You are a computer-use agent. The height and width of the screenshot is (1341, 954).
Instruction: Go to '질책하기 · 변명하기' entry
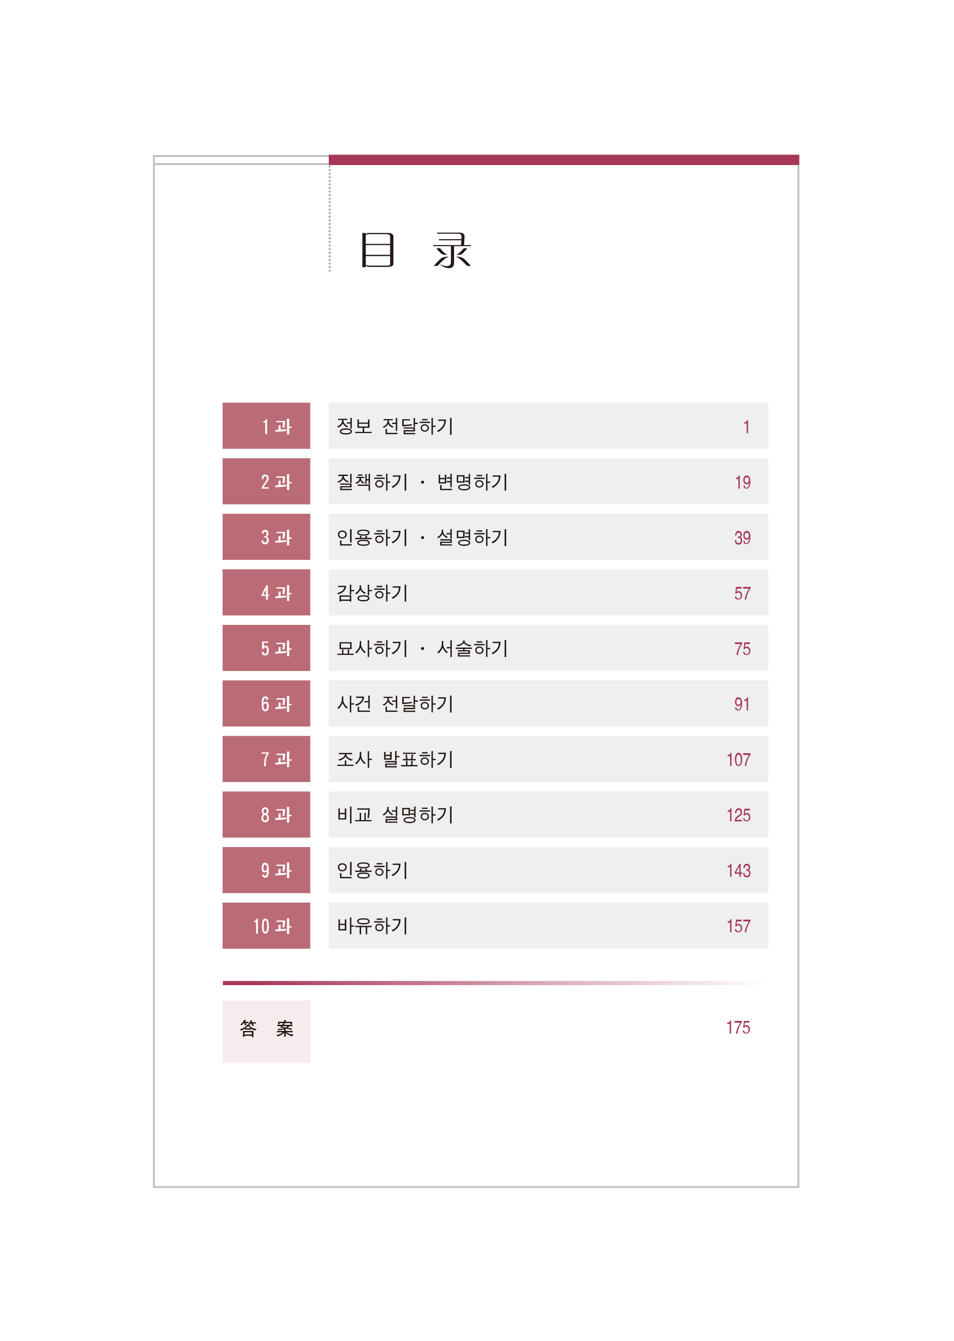click(x=422, y=482)
